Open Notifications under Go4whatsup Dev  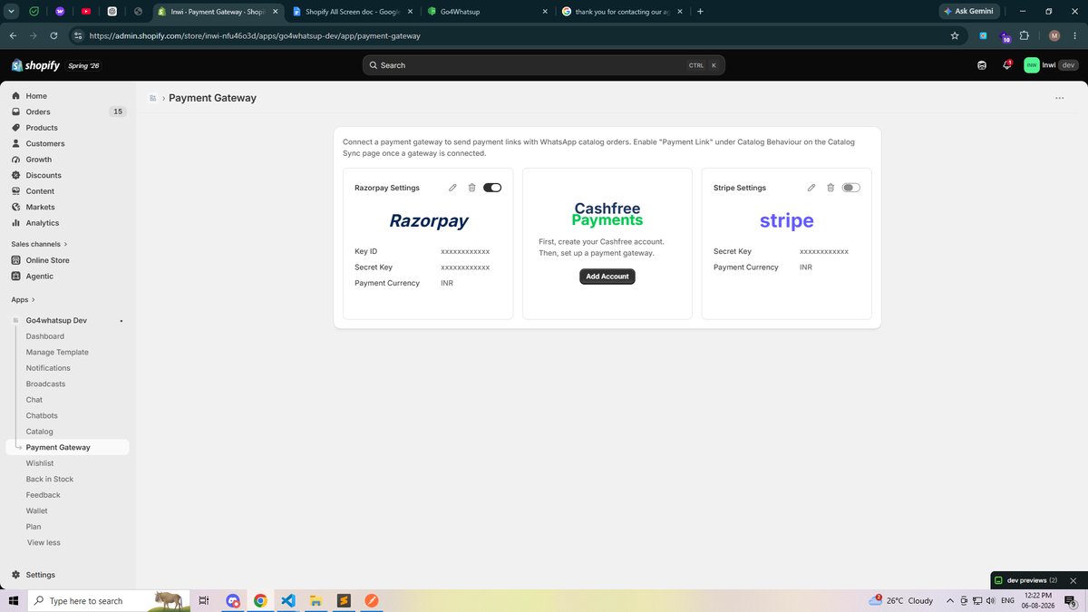48,368
